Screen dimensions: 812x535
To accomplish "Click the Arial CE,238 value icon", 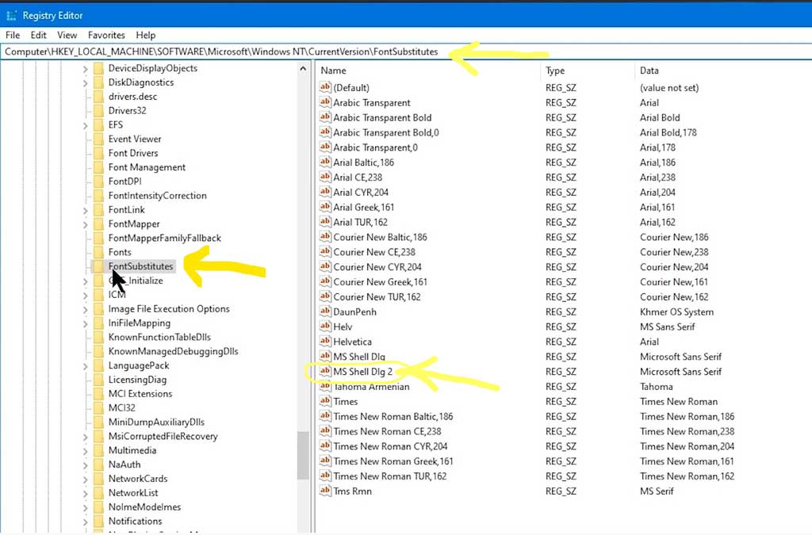I will point(325,177).
